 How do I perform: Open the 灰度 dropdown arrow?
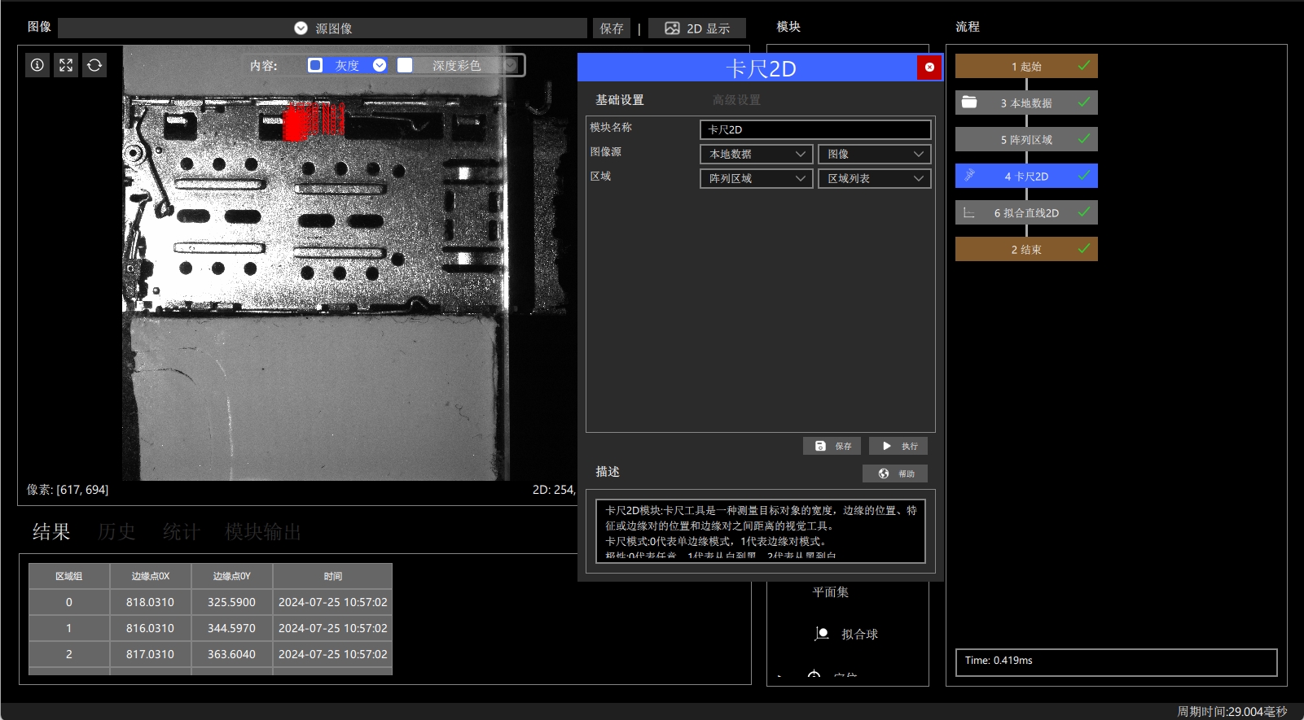pos(380,65)
